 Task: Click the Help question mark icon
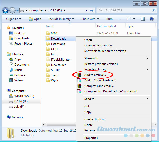152,19
